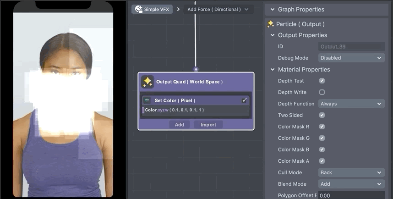Click the Set Color module icon

point(147,100)
